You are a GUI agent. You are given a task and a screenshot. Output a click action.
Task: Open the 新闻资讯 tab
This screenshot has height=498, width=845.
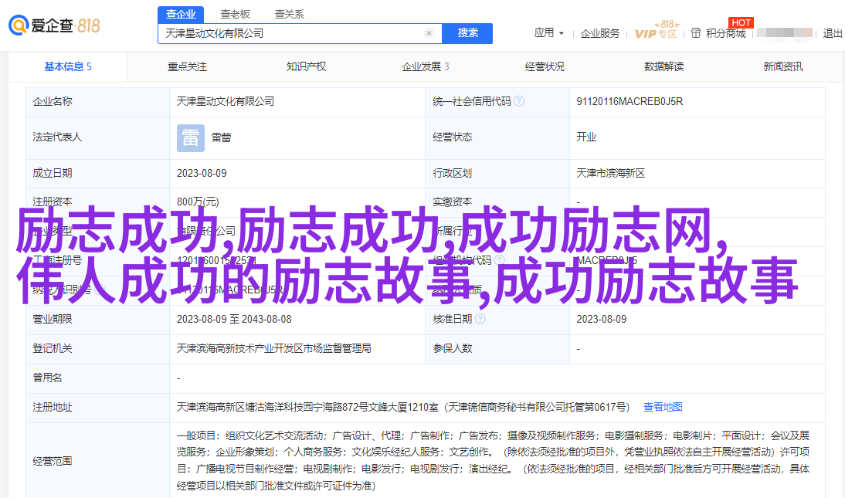click(783, 67)
